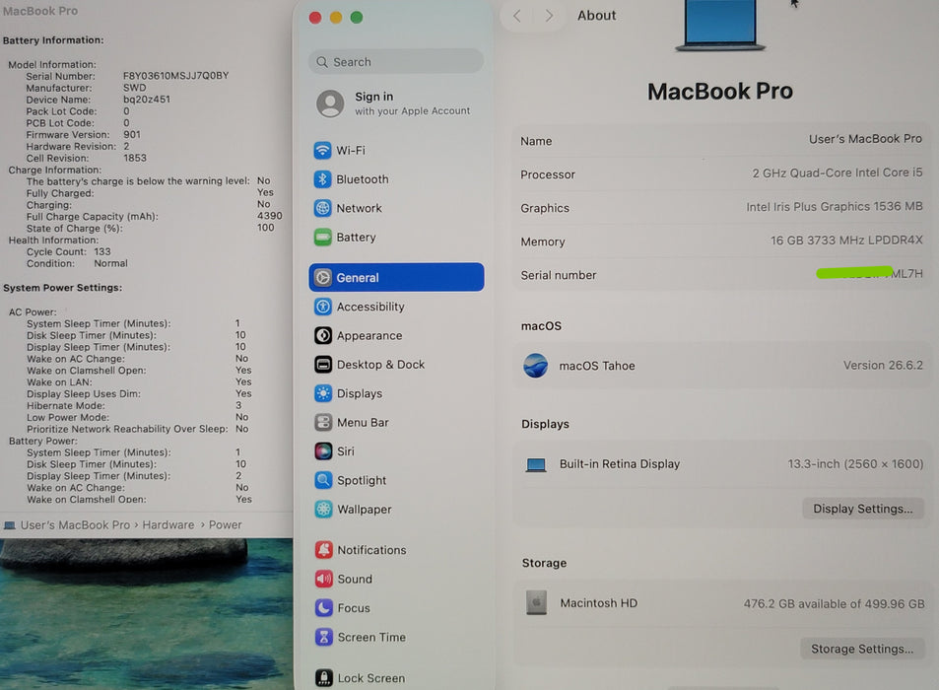Click the Power breadcrumb in System Information

(226, 524)
